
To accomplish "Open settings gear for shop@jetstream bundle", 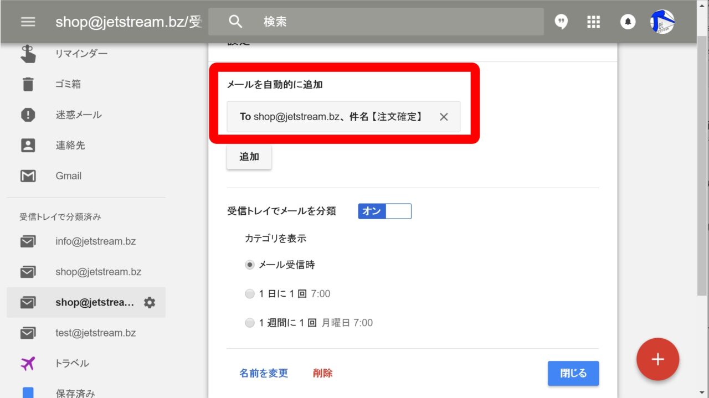I will tap(150, 302).
